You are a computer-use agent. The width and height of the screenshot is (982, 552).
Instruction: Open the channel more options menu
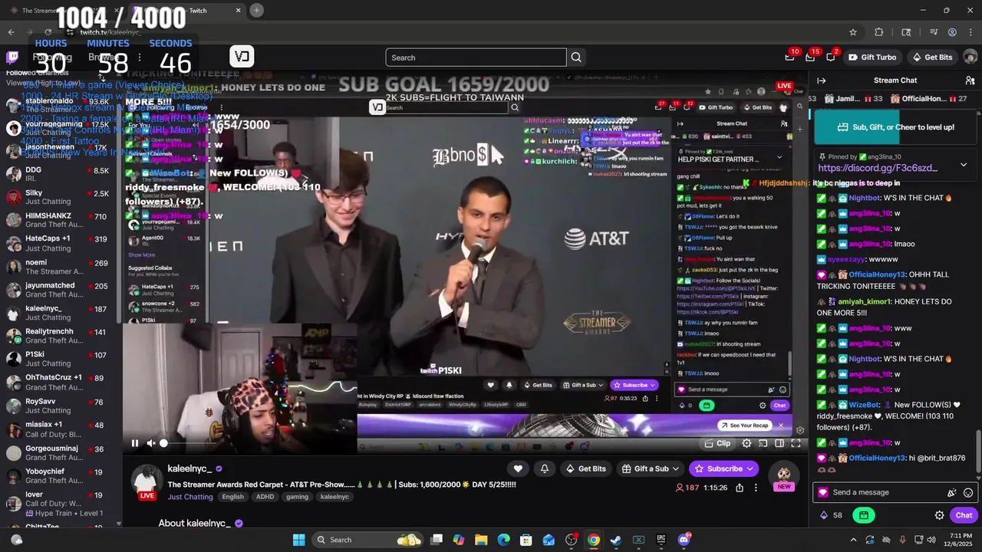point(756,488)
